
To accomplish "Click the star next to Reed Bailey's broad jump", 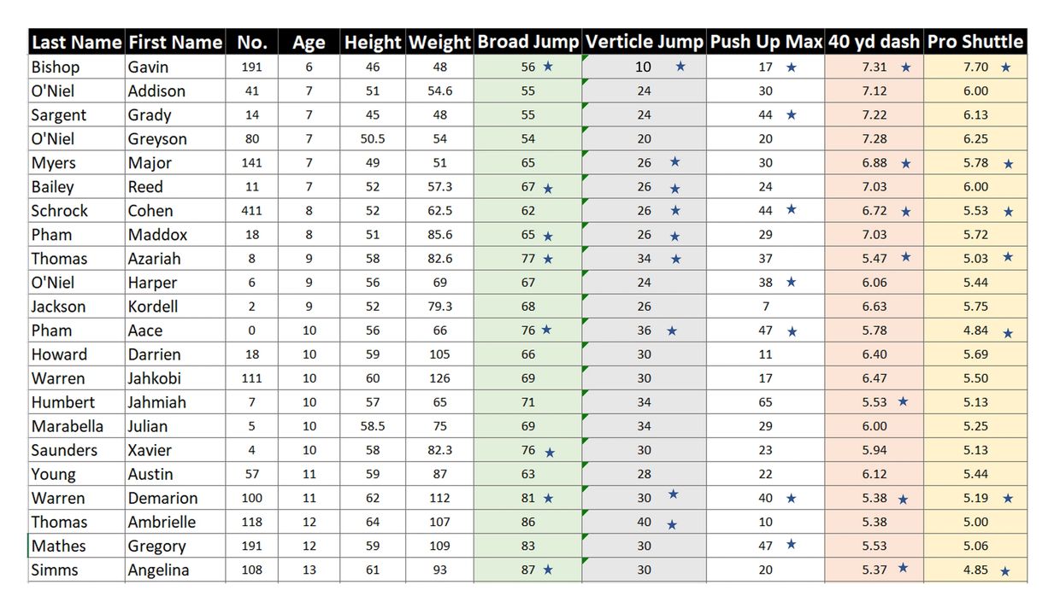I will click(548, 188).
